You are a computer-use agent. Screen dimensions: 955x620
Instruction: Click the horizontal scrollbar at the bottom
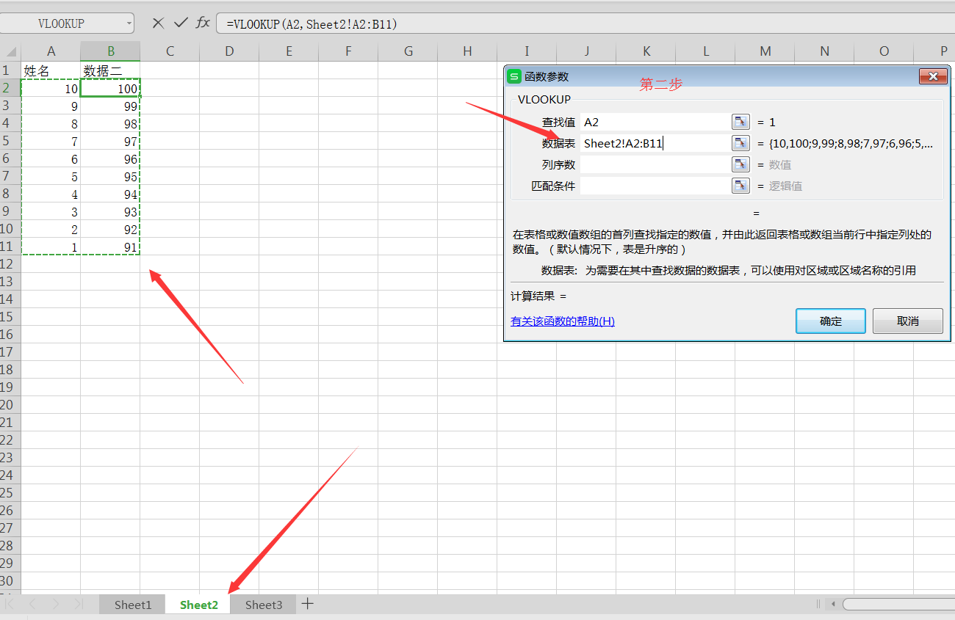(x=898, y=604)
